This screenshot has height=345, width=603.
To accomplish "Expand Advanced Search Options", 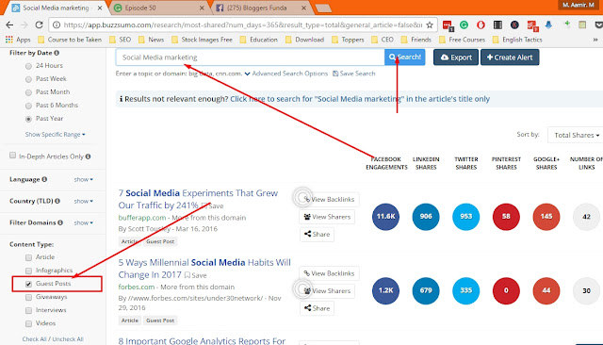I will 286,74.
